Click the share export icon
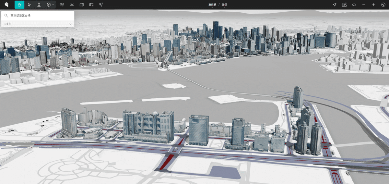389x184 pixels. pyautogui.click(x=344, y=5)
